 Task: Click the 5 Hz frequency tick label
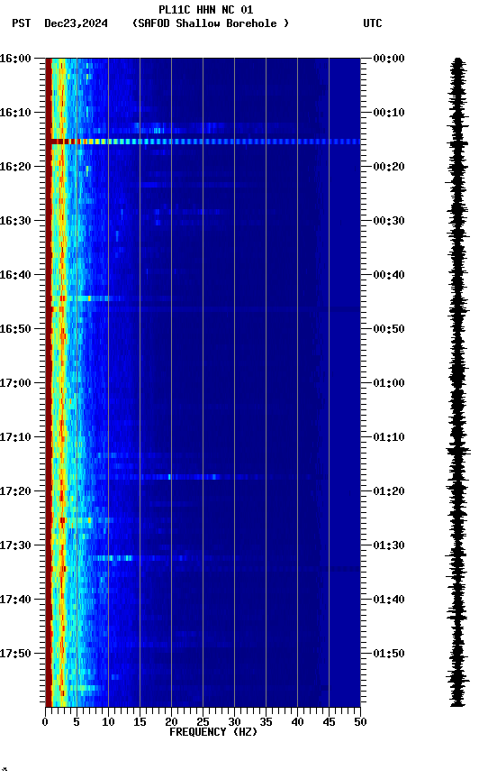point(77,722)
